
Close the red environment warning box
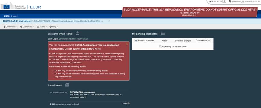point(127,44)
